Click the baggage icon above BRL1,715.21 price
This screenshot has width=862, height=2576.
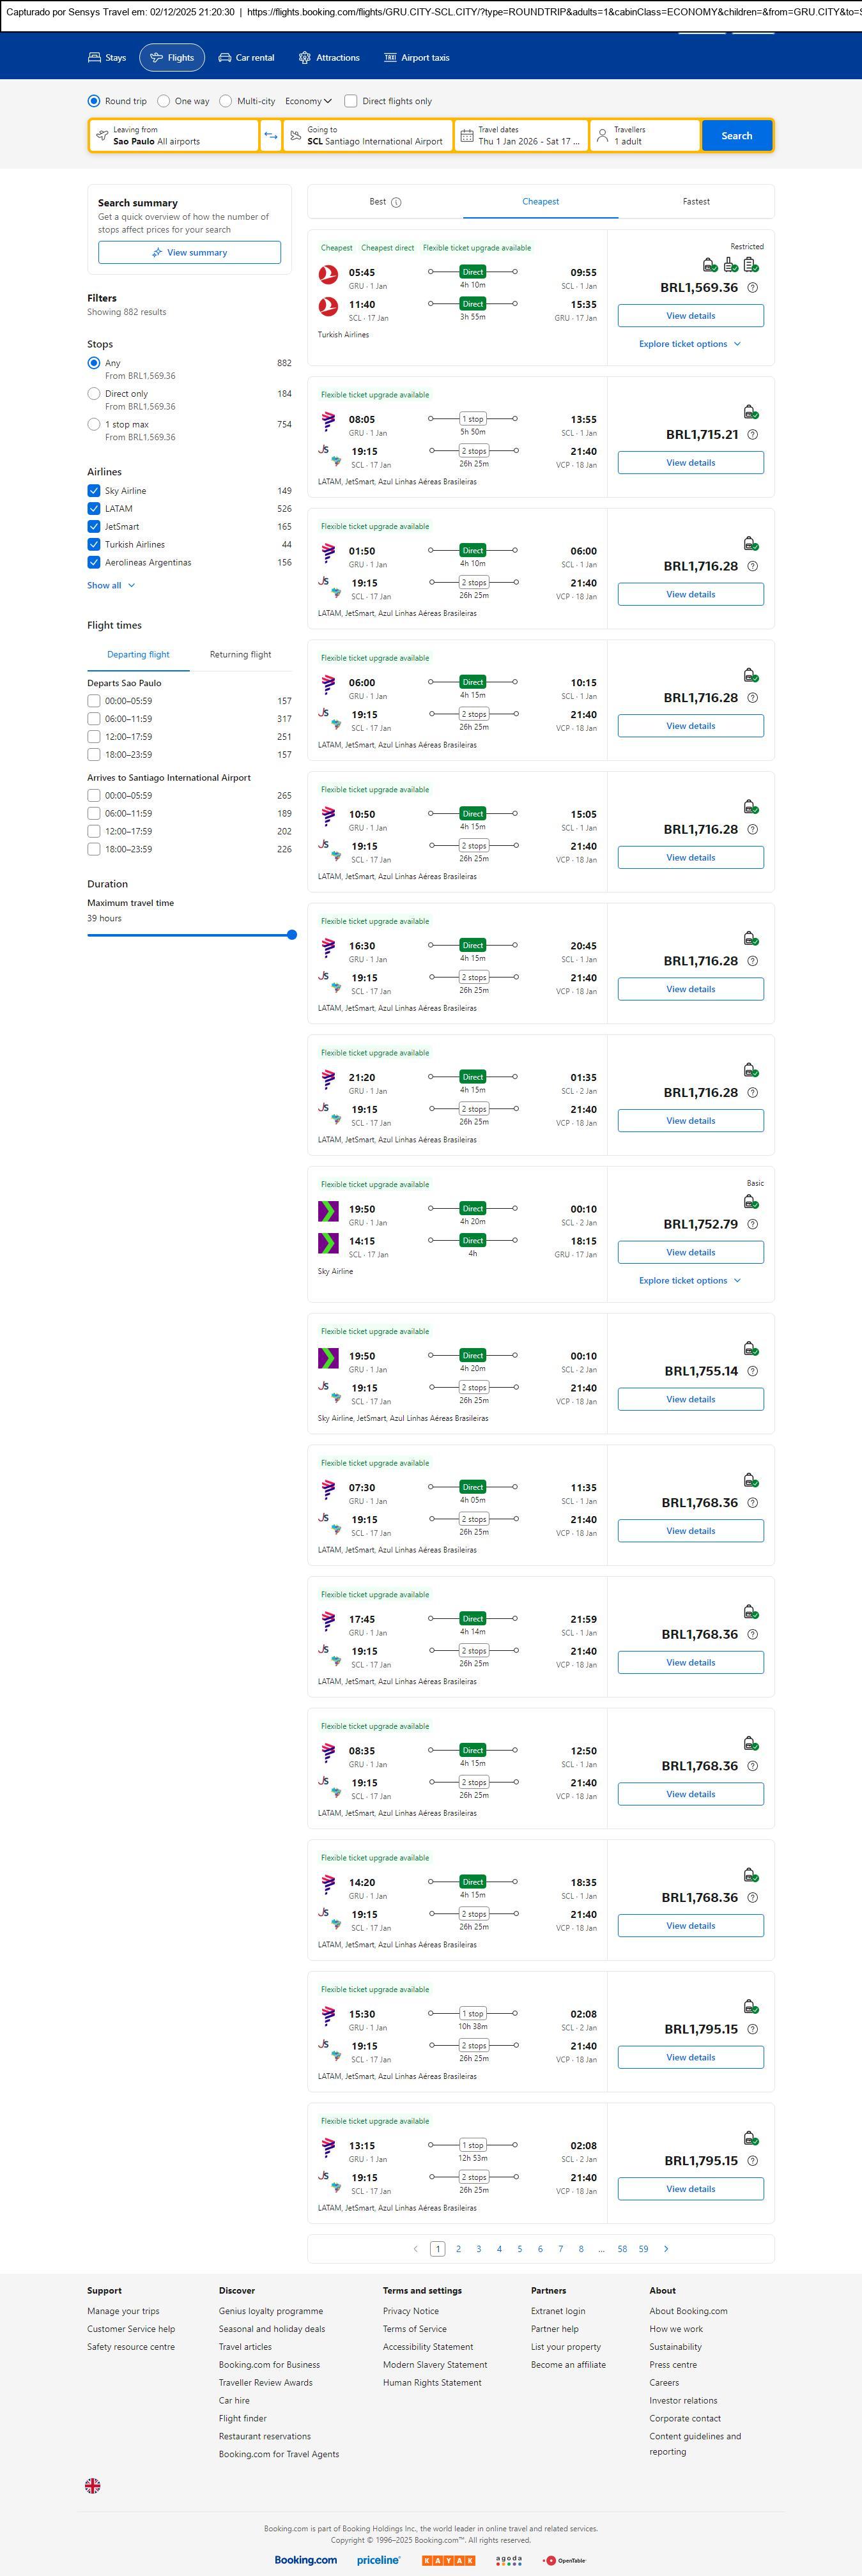[750, 412]
